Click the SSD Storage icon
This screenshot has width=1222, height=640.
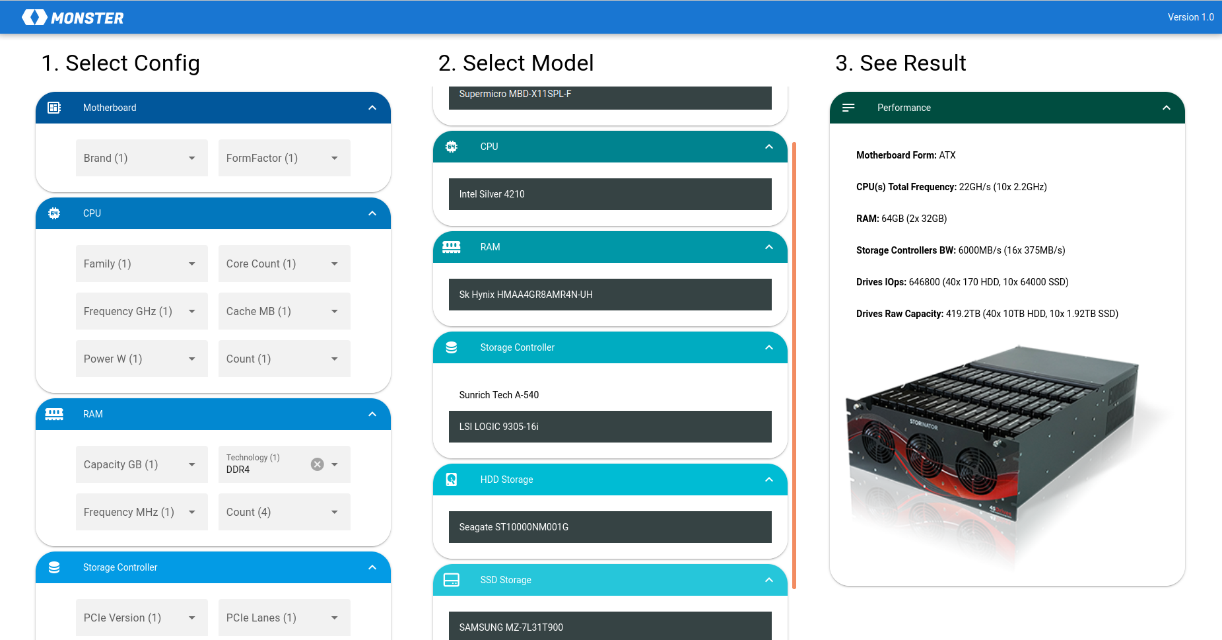pos(452,580)
